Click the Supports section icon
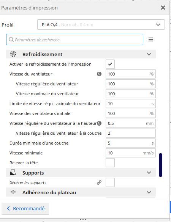Viewport: 171px width, 222px height. [13, 173]
